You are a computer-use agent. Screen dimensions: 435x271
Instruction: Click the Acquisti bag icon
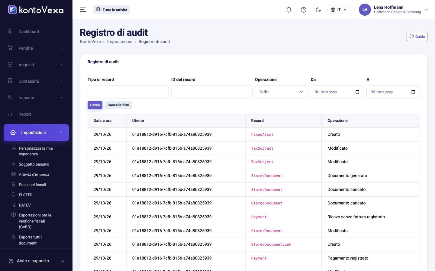10,64
